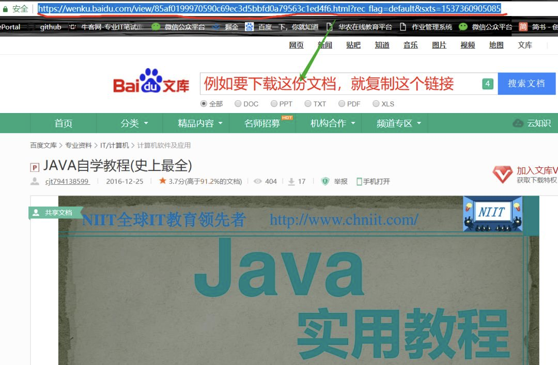Expand the 机构合作 dropdown menu
This screenshot has width=558, height=365.
click(x=333, y=123)
